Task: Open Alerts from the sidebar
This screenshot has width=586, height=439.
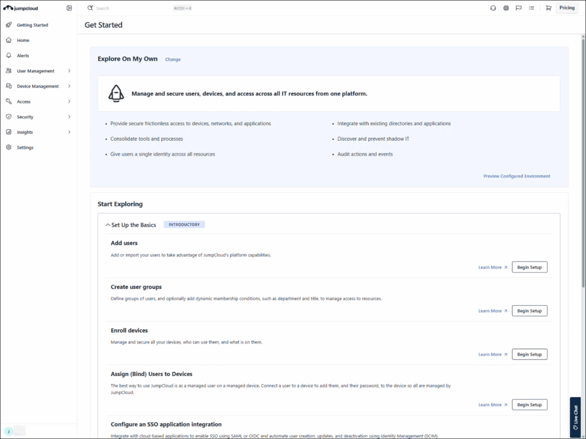Action: [x=23, y=56]
